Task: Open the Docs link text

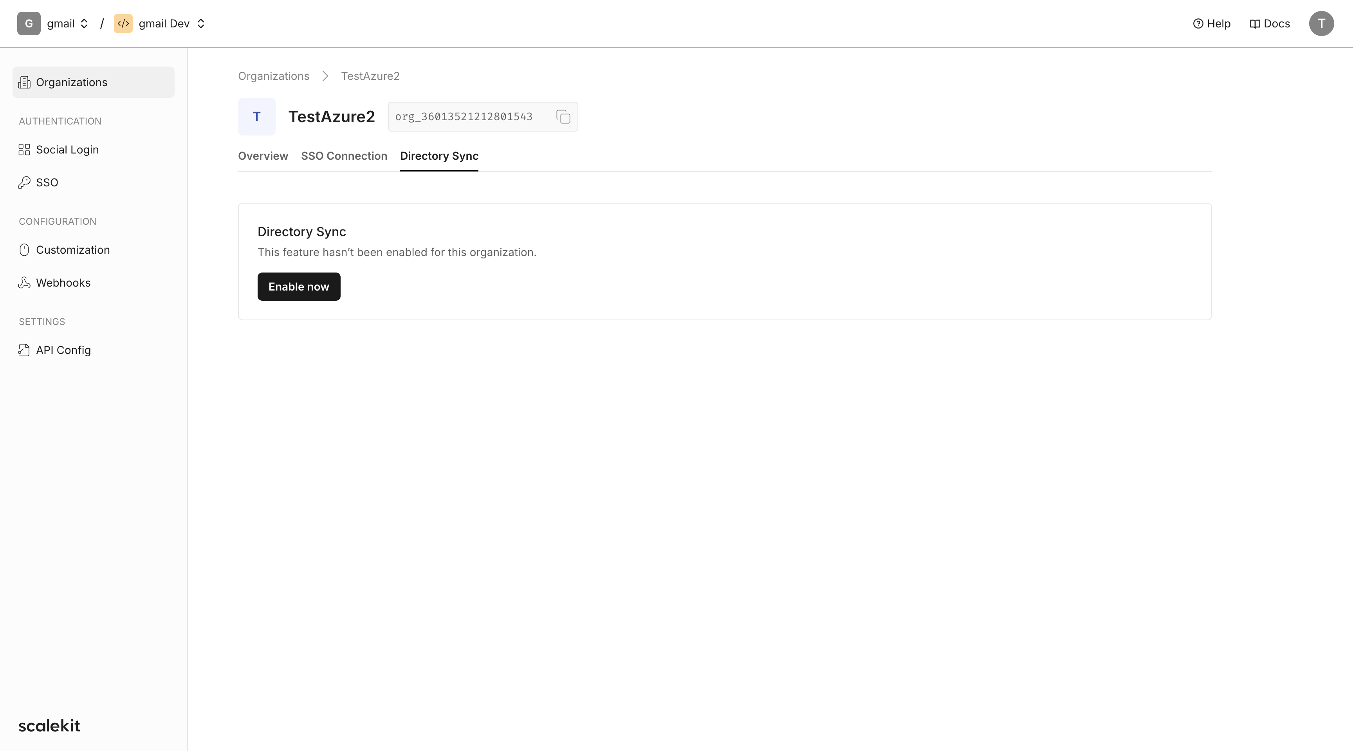Action: pyautogui.click(x=1277, y=23)
